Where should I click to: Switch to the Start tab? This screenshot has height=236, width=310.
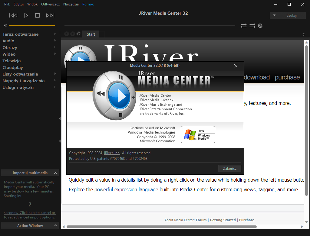91,34
